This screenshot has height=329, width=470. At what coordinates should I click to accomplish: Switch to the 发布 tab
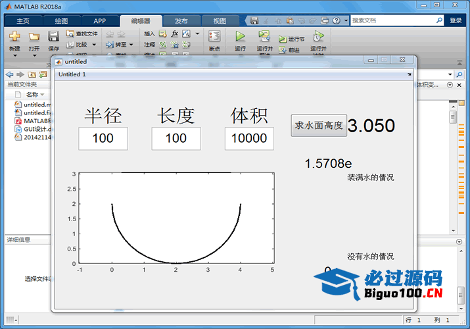click(181, 20)
